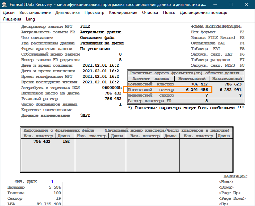Viewport: 255px width, 206px height.
Task: Click the $MFT long file name value
Action: click(x=85, y=115)
